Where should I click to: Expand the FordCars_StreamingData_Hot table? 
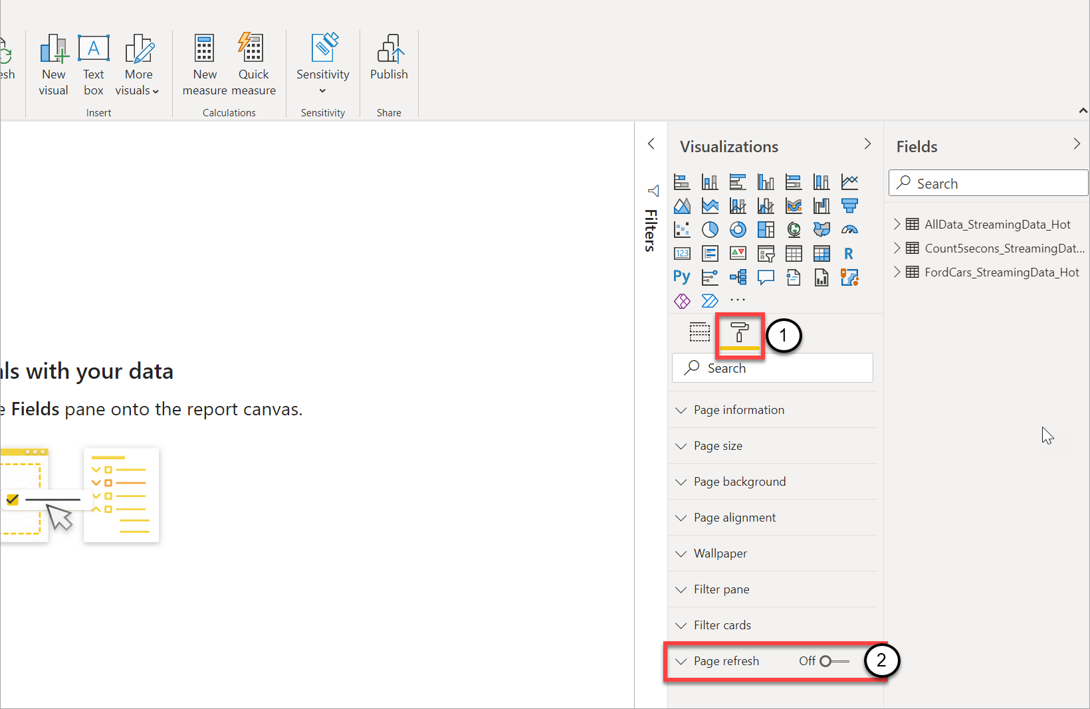897,272
